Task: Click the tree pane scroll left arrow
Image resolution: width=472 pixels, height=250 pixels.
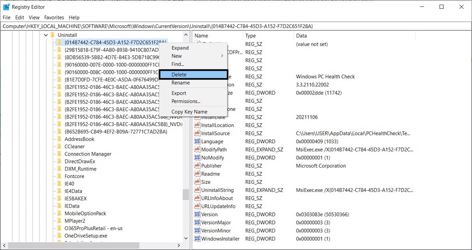Action: [x=4, y=246]
